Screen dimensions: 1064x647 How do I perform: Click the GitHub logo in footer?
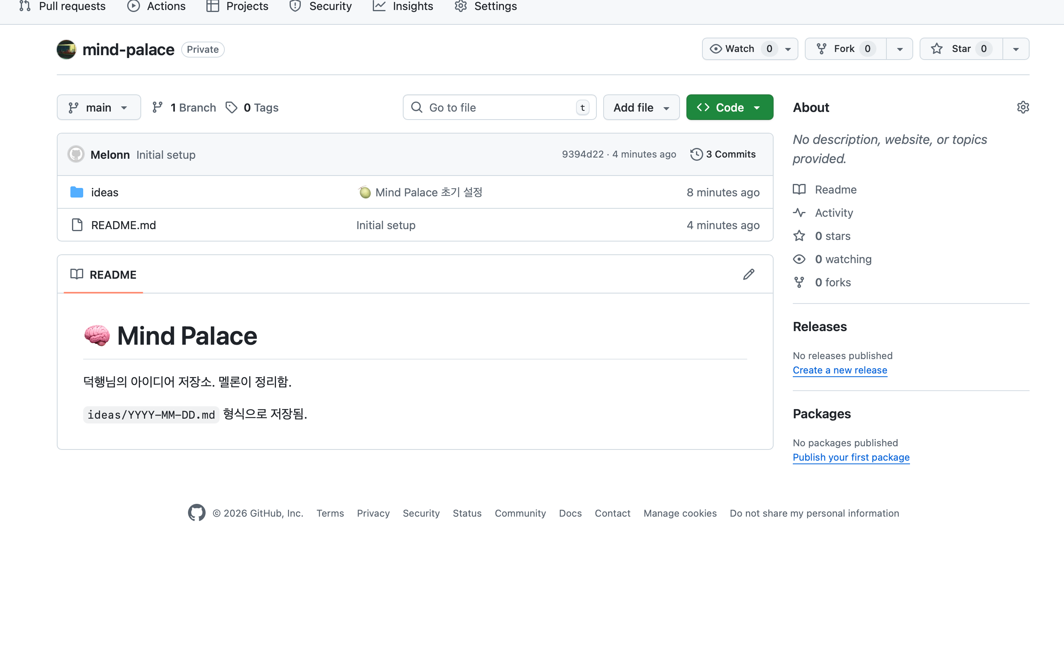point(196,513)
